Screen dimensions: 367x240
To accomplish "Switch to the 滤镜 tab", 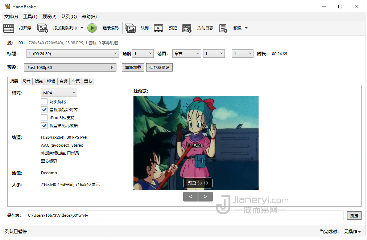I will pyautogui.click(x=39, y=81).
